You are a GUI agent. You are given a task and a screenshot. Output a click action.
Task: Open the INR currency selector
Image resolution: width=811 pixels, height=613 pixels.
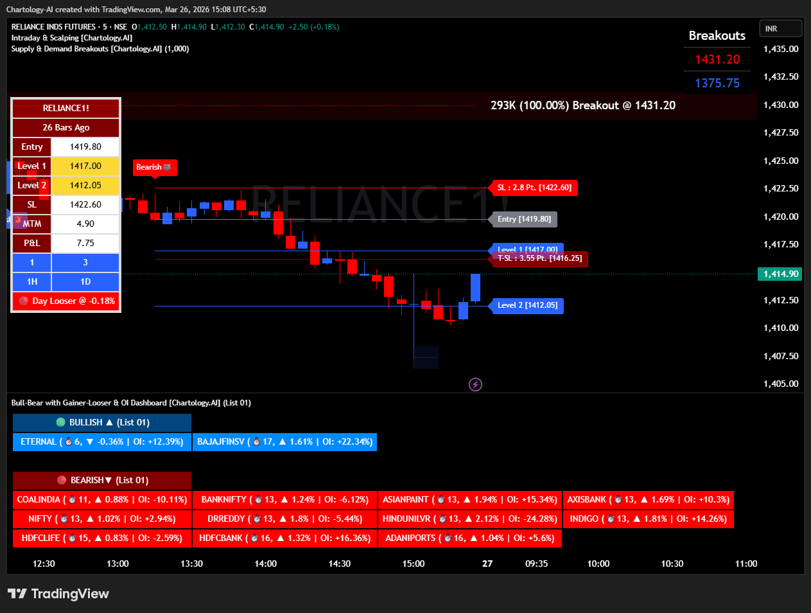pos(780,29)
